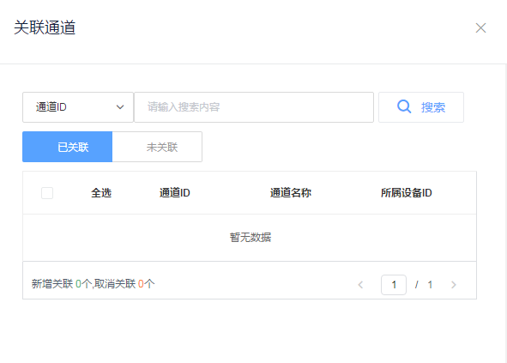The height and width of the screenshot is (363, 507).
Task: Close the 关联通道 dialog with X icon
Action: [480, 27]
